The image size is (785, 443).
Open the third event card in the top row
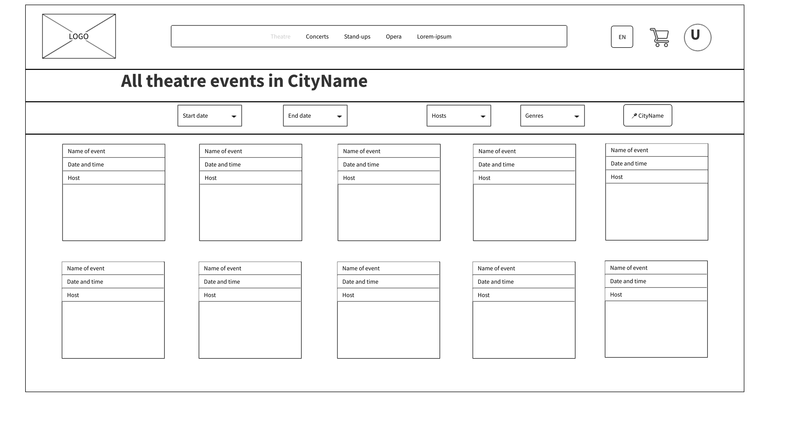click(389, 192)
